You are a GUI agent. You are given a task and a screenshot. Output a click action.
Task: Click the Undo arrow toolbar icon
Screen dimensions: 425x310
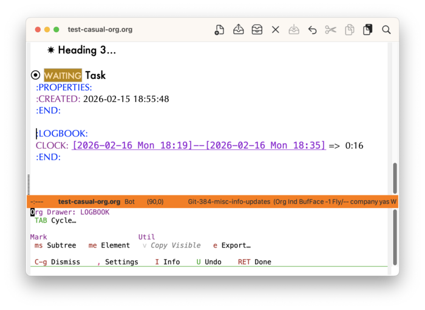(x=312, y=30)
